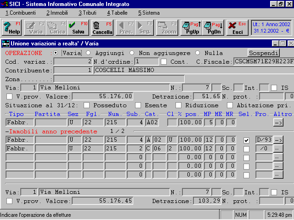Enable the Esente checkbox
This screenshot has width=294, height=220.
(x=137, y=105)
